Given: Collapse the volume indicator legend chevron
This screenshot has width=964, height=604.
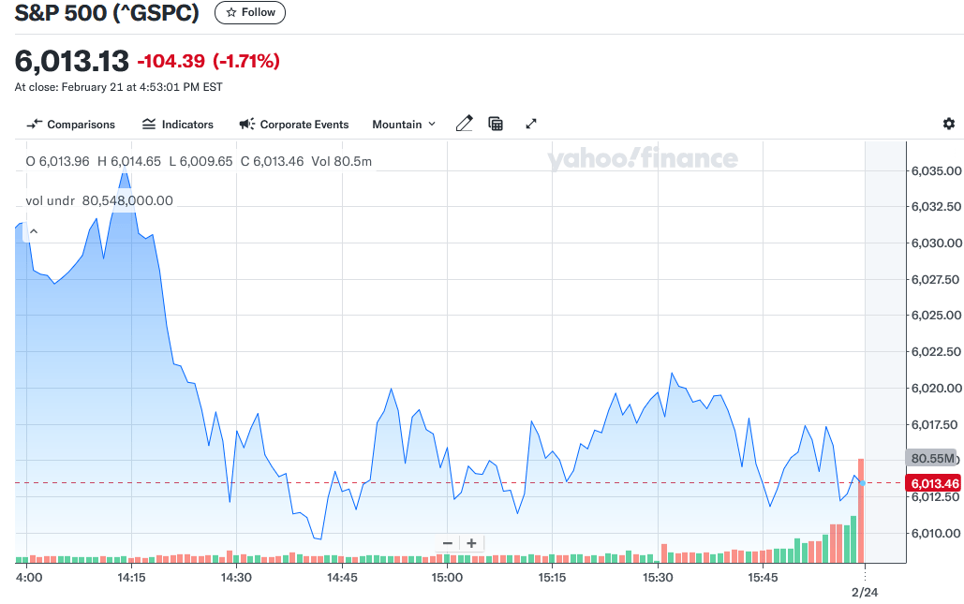Looking at the screenshot, I should (34, 231).
